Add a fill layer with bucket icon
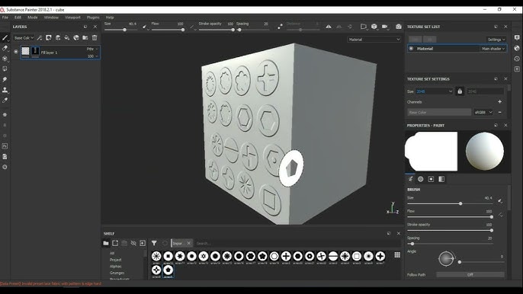Image resolution: width=523 pixels, height=294 pixels. (x=67, y=38)
